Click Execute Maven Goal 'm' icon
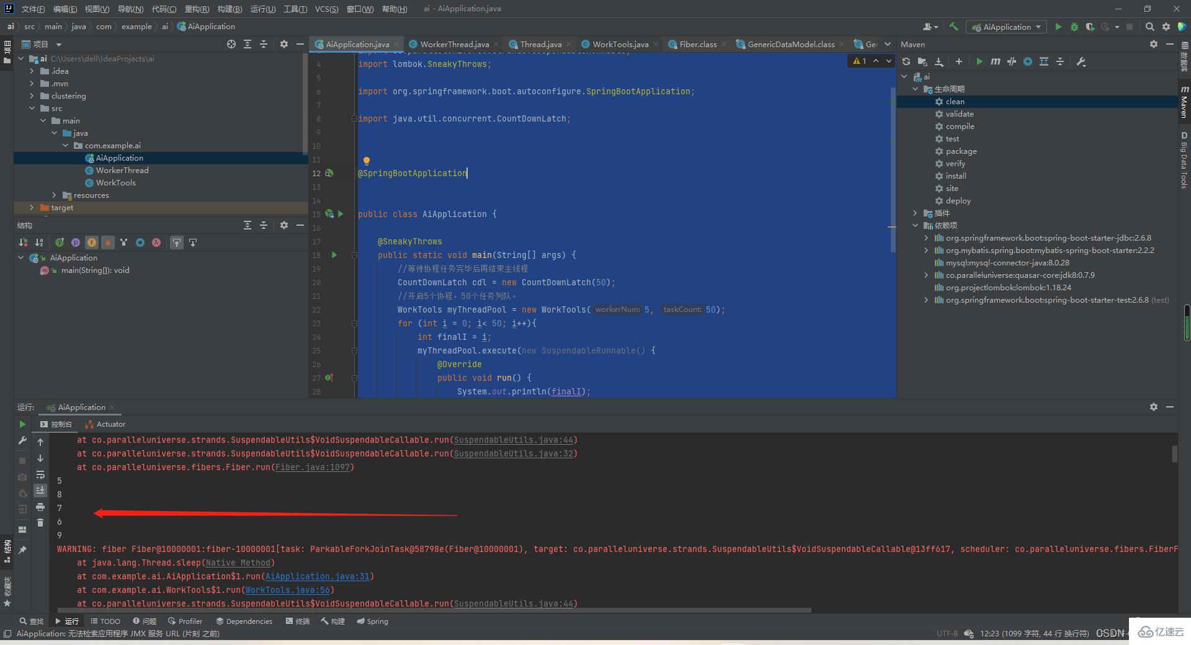Image resolution: width=1191 pixels, height=645 pixels. [996, 61]
